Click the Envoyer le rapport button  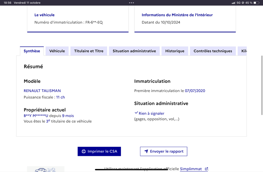click(163, 151)
